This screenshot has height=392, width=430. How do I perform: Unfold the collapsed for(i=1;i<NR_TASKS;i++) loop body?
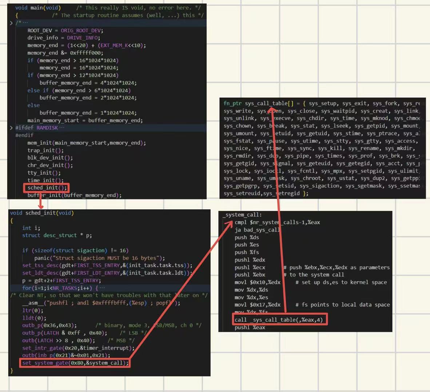click(102, 288)
